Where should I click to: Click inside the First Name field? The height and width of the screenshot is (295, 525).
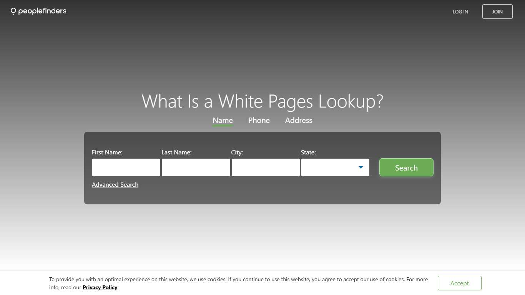click(x=126, y=167)
